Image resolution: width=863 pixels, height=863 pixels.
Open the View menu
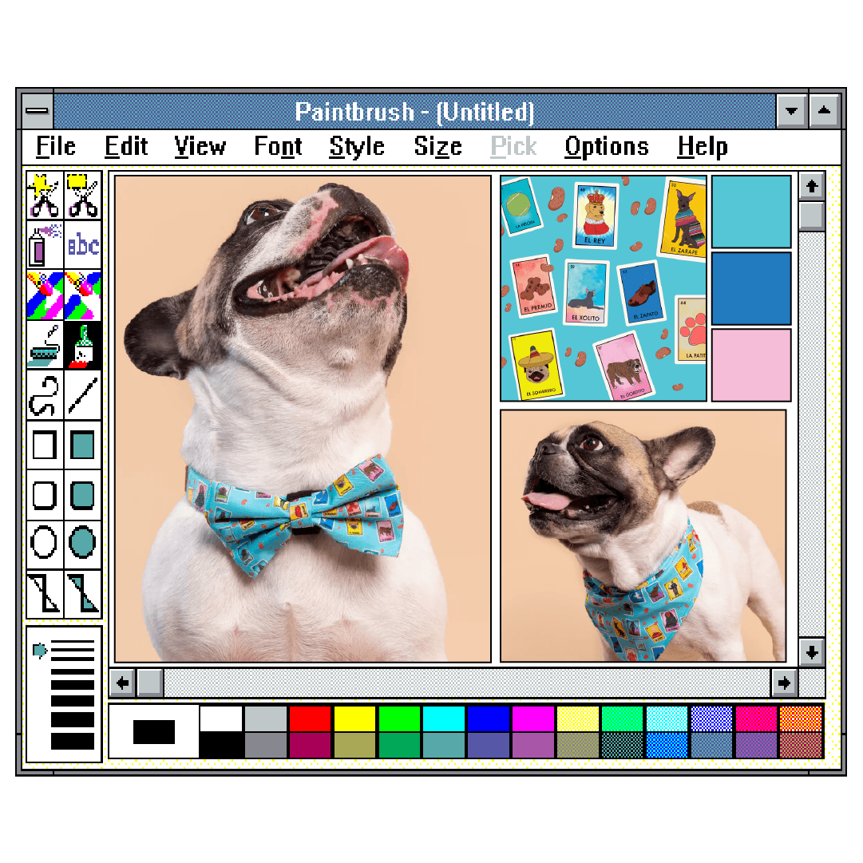click(200, 147)
